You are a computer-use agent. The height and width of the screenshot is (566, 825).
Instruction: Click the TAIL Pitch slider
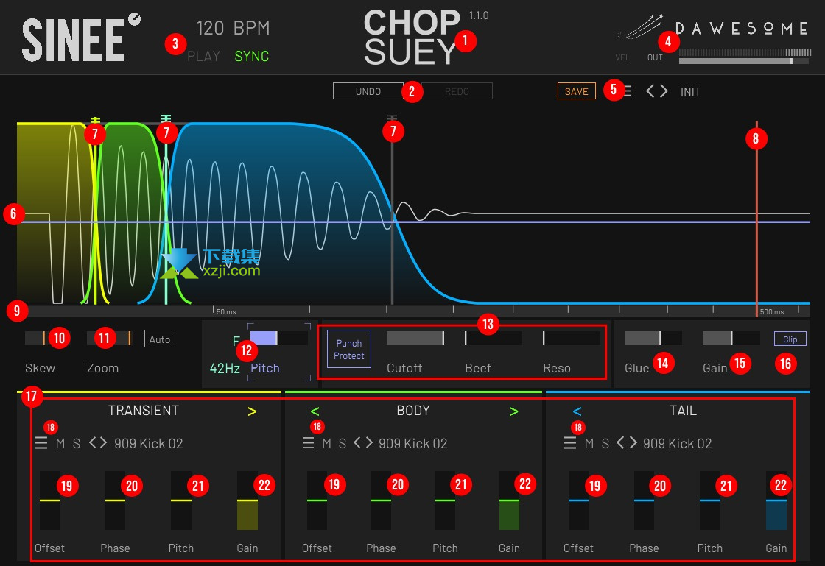coord(710,500)
